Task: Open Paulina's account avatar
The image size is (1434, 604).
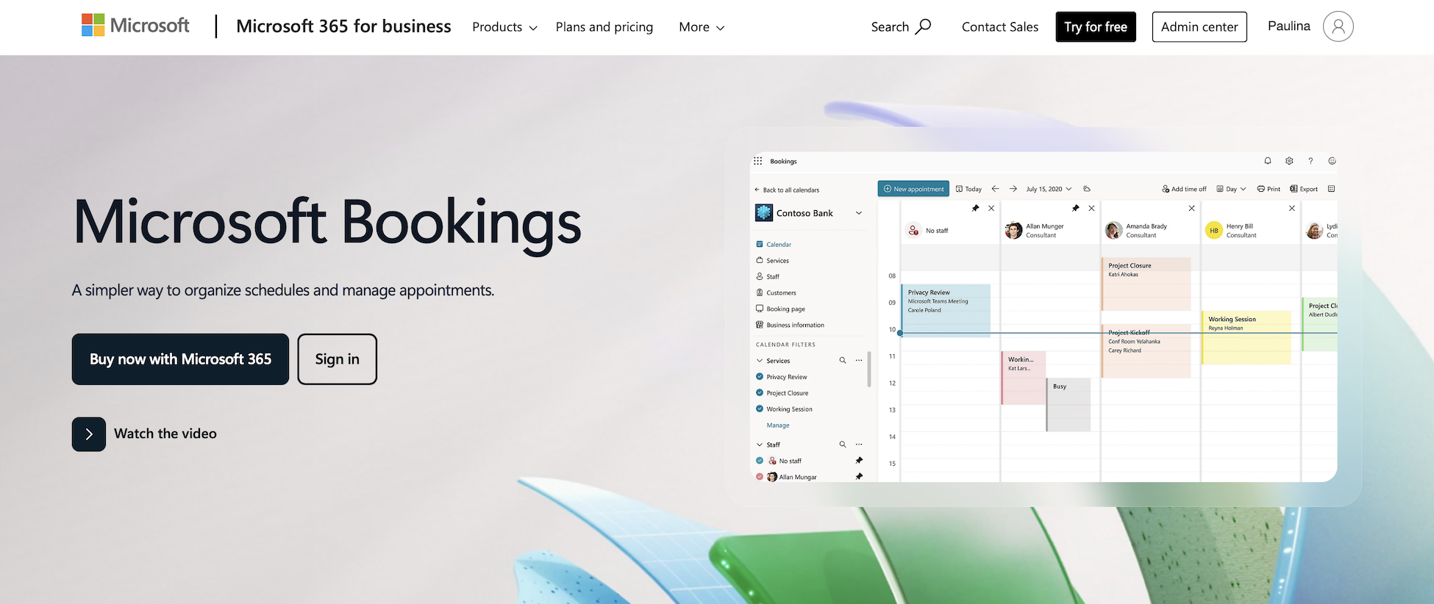Action: tap(1338, 26)
